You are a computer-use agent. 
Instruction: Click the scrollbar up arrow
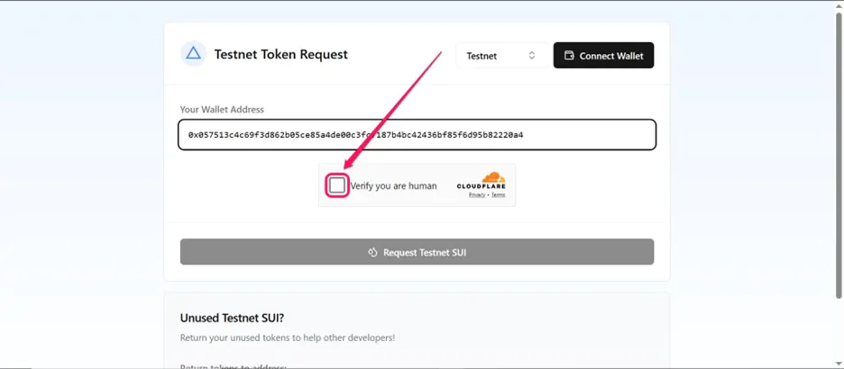click(x=839, y=4)
